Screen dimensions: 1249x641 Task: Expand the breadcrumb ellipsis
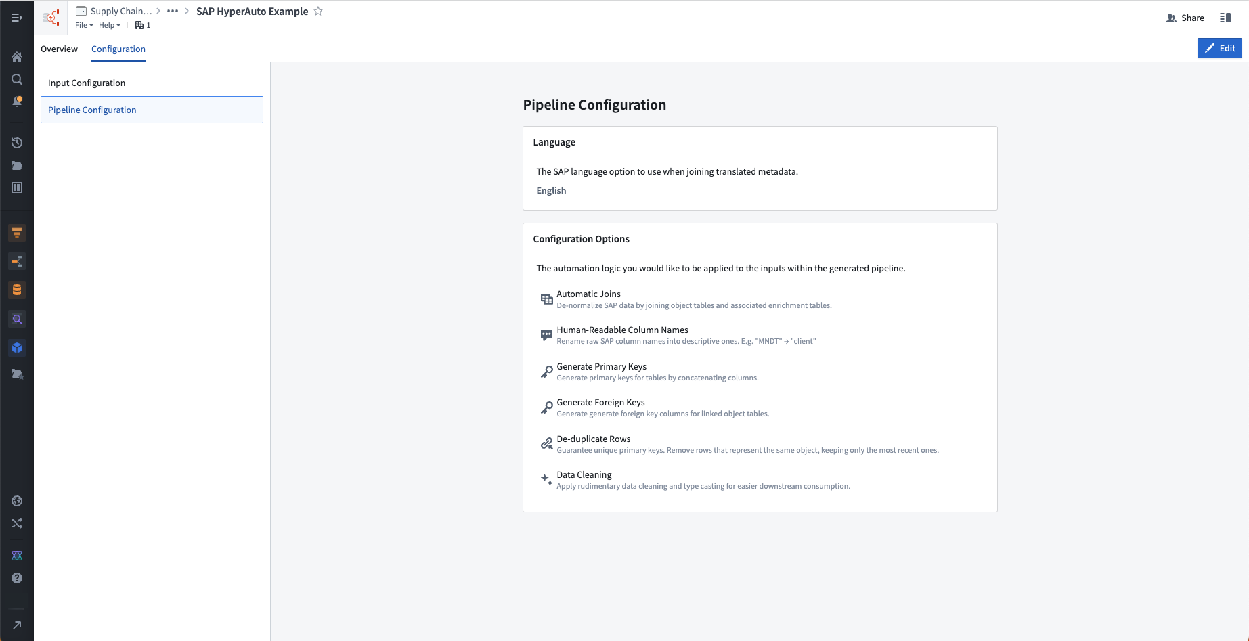[173, 11]
